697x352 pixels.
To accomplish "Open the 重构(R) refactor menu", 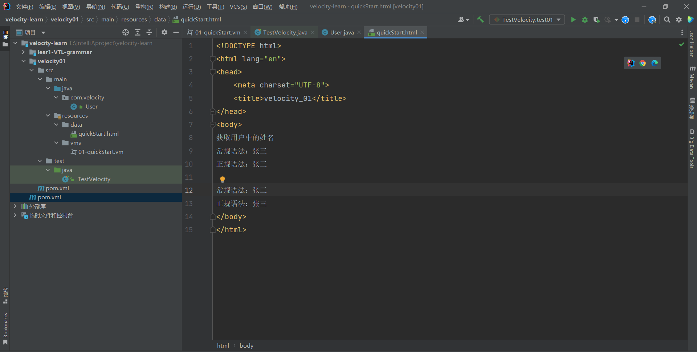I will (x=144, y=7).
